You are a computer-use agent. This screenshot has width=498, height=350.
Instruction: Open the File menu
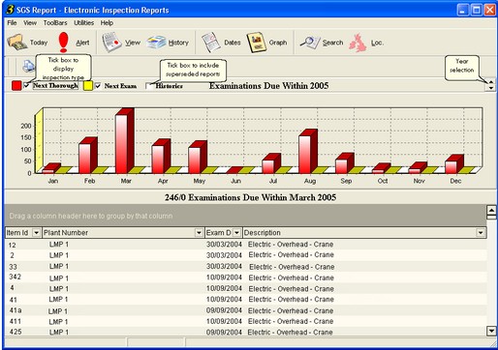pyautogui.click(x=12, y=23)
